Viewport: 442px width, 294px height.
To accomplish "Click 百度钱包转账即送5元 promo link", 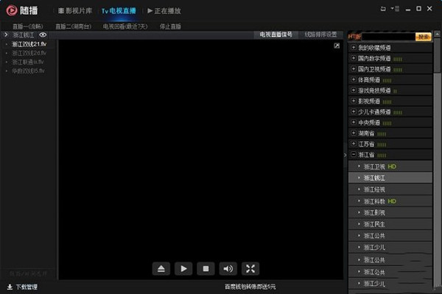I will (x=250, y=287).
